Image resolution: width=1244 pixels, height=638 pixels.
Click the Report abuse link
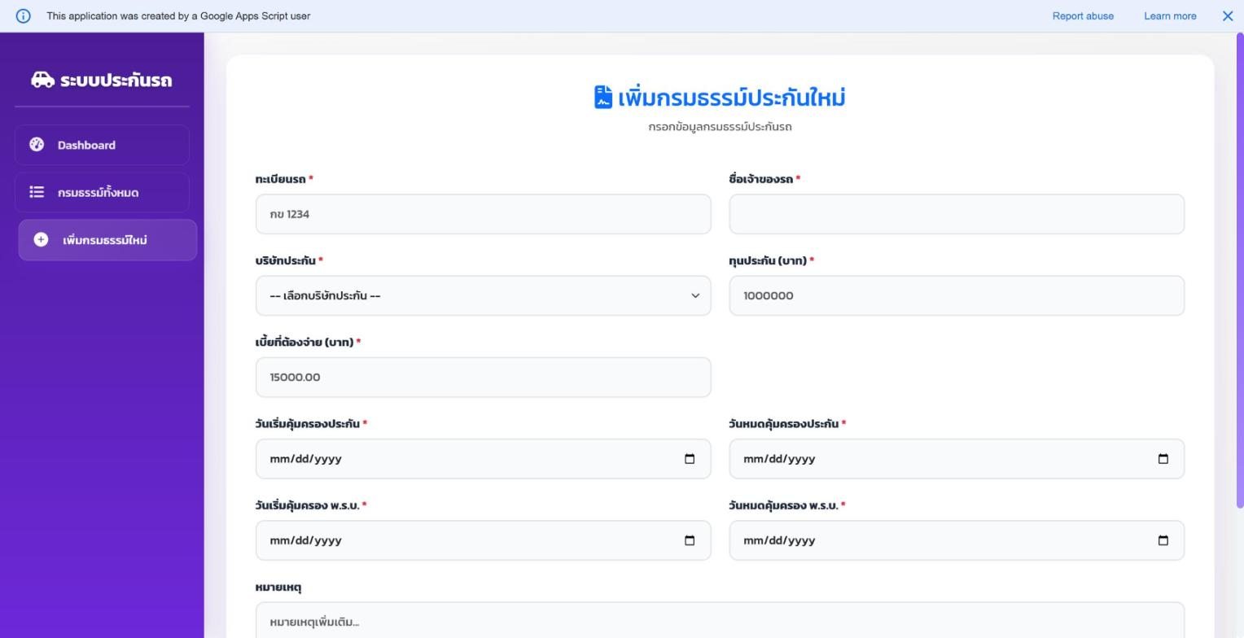click(1083, 16)
